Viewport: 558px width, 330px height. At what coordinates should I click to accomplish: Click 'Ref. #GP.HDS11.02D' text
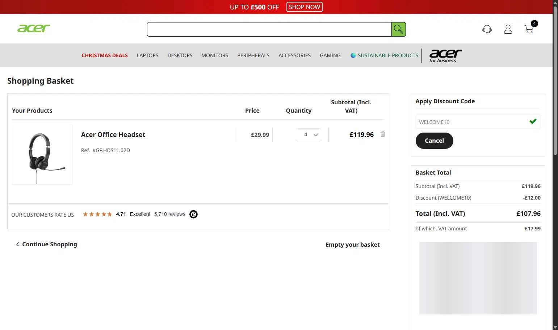[105, 150]
